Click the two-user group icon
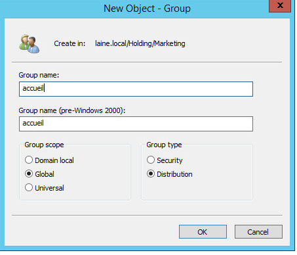The image size is (297, 255). point(30,44)
